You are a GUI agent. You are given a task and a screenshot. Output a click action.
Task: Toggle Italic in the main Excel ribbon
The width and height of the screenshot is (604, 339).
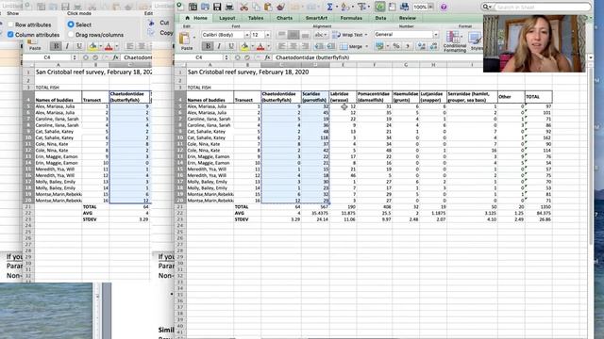click(x=220, y=46)
